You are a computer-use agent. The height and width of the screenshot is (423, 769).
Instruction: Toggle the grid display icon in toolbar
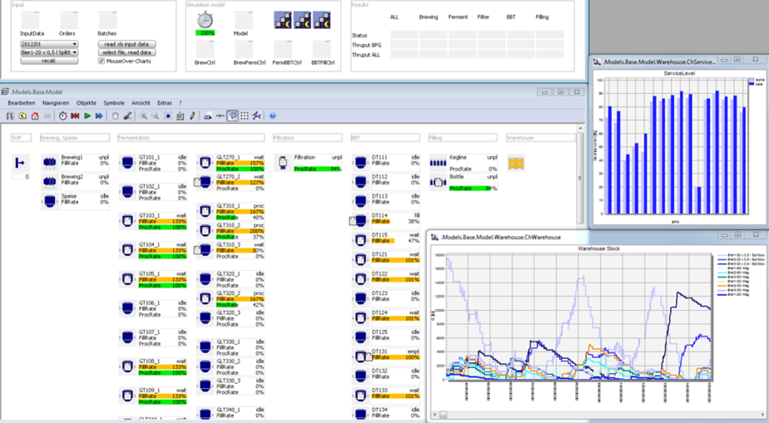point(244,116)
